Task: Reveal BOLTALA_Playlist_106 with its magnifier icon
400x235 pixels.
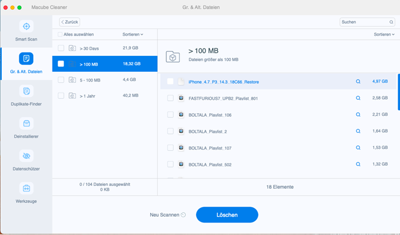Action: (x=358, y=115)
